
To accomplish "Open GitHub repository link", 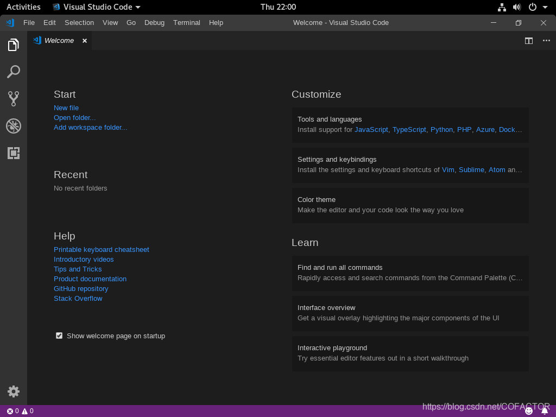I will 81,289.
